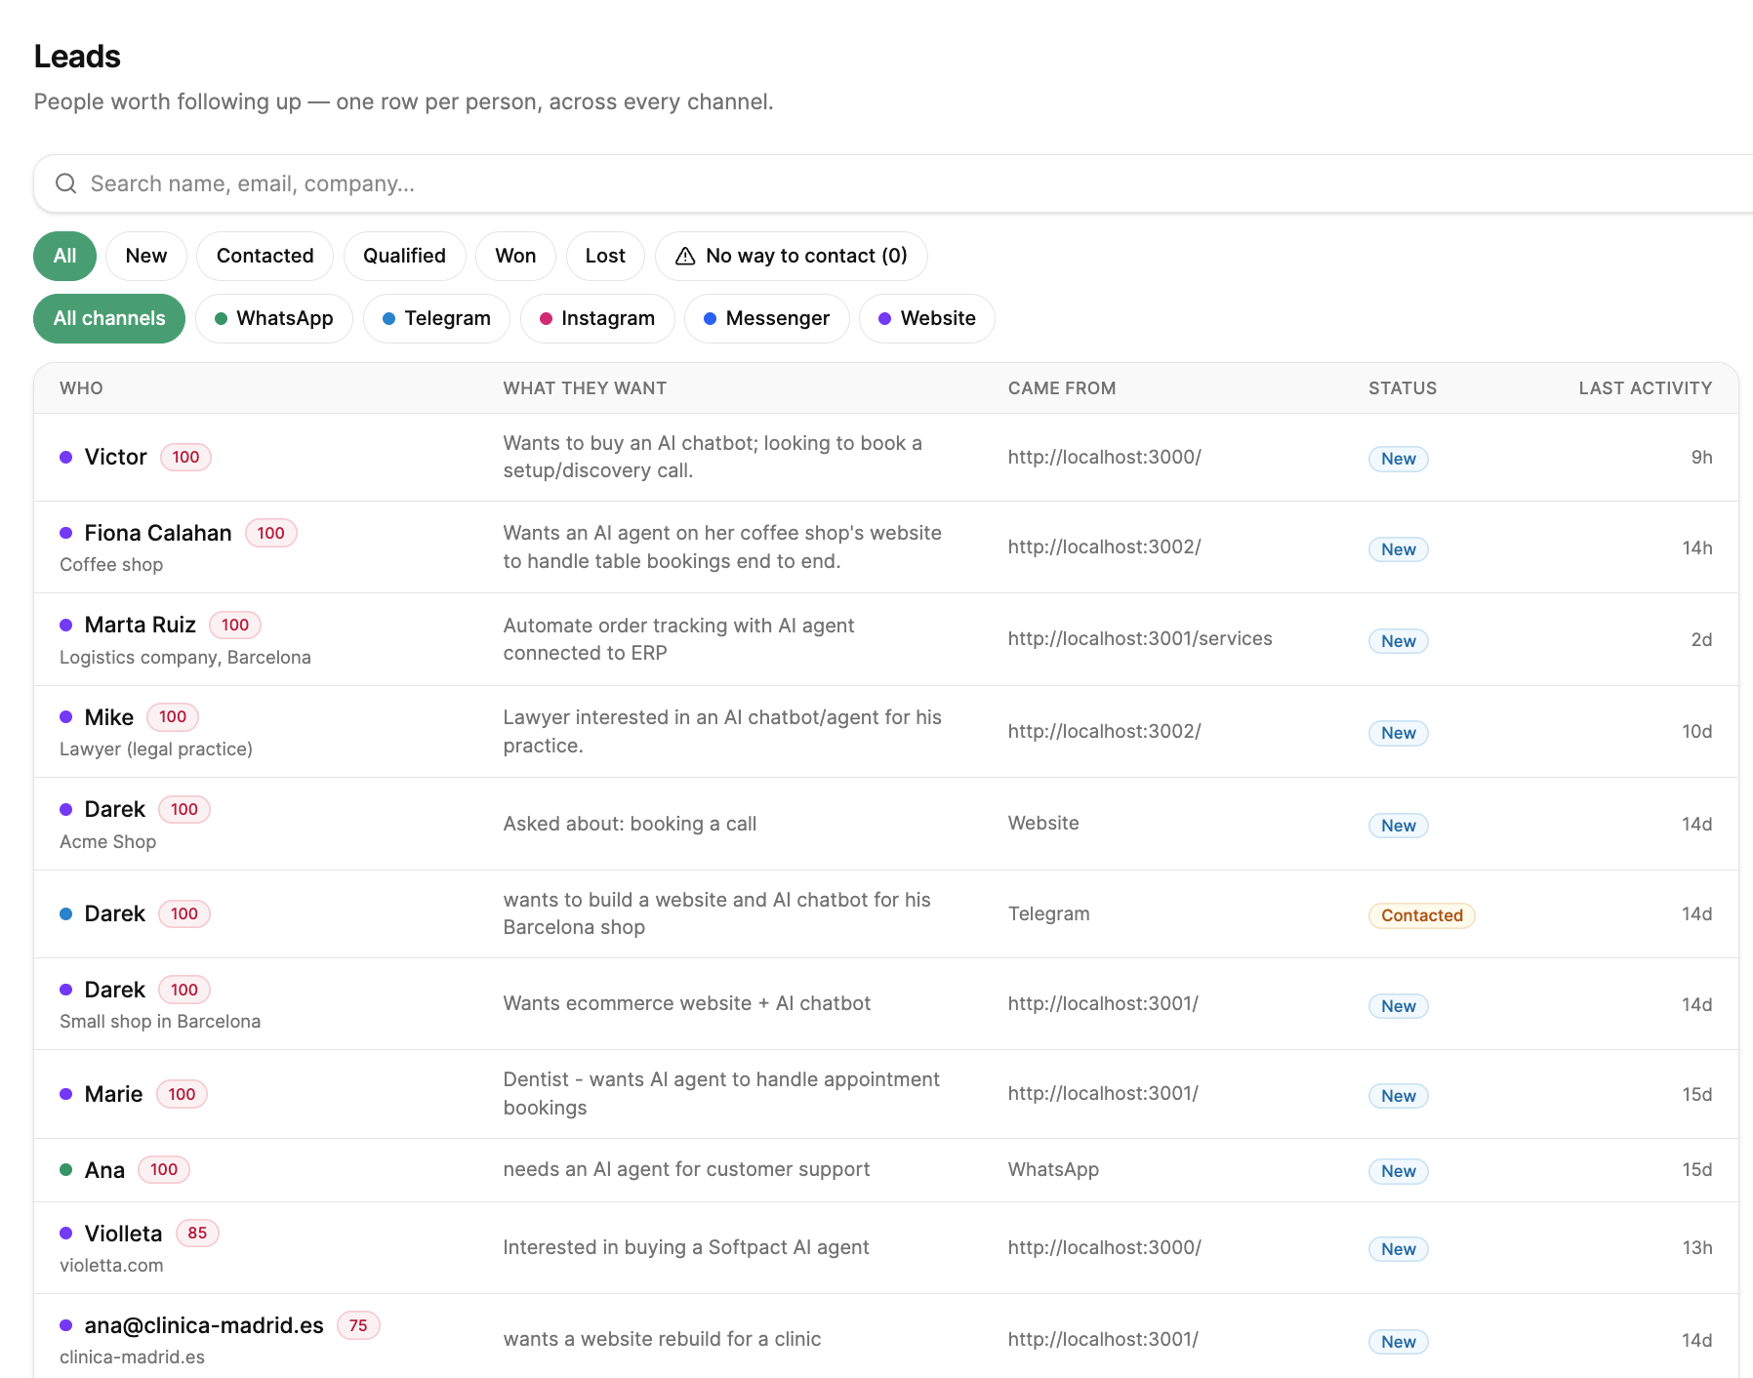Click the Instagram pink dot icon
The height and width of the screenshot is (1378, 1753).
coord(546,318)
